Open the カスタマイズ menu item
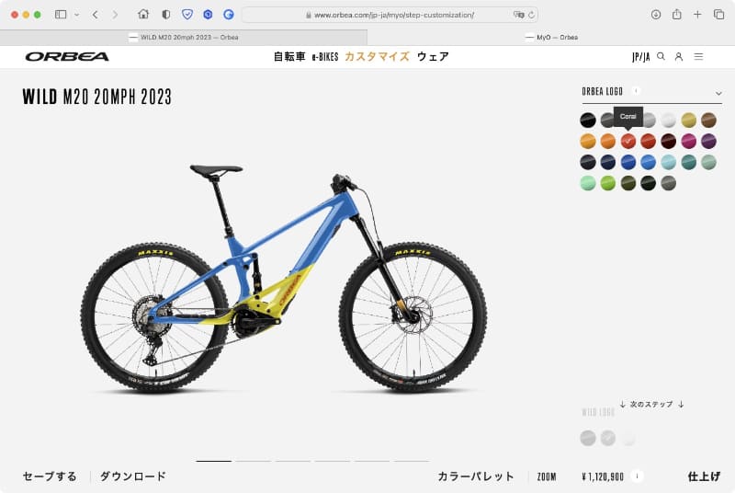Screen dimensions: 735x493 tap(377, 57)
